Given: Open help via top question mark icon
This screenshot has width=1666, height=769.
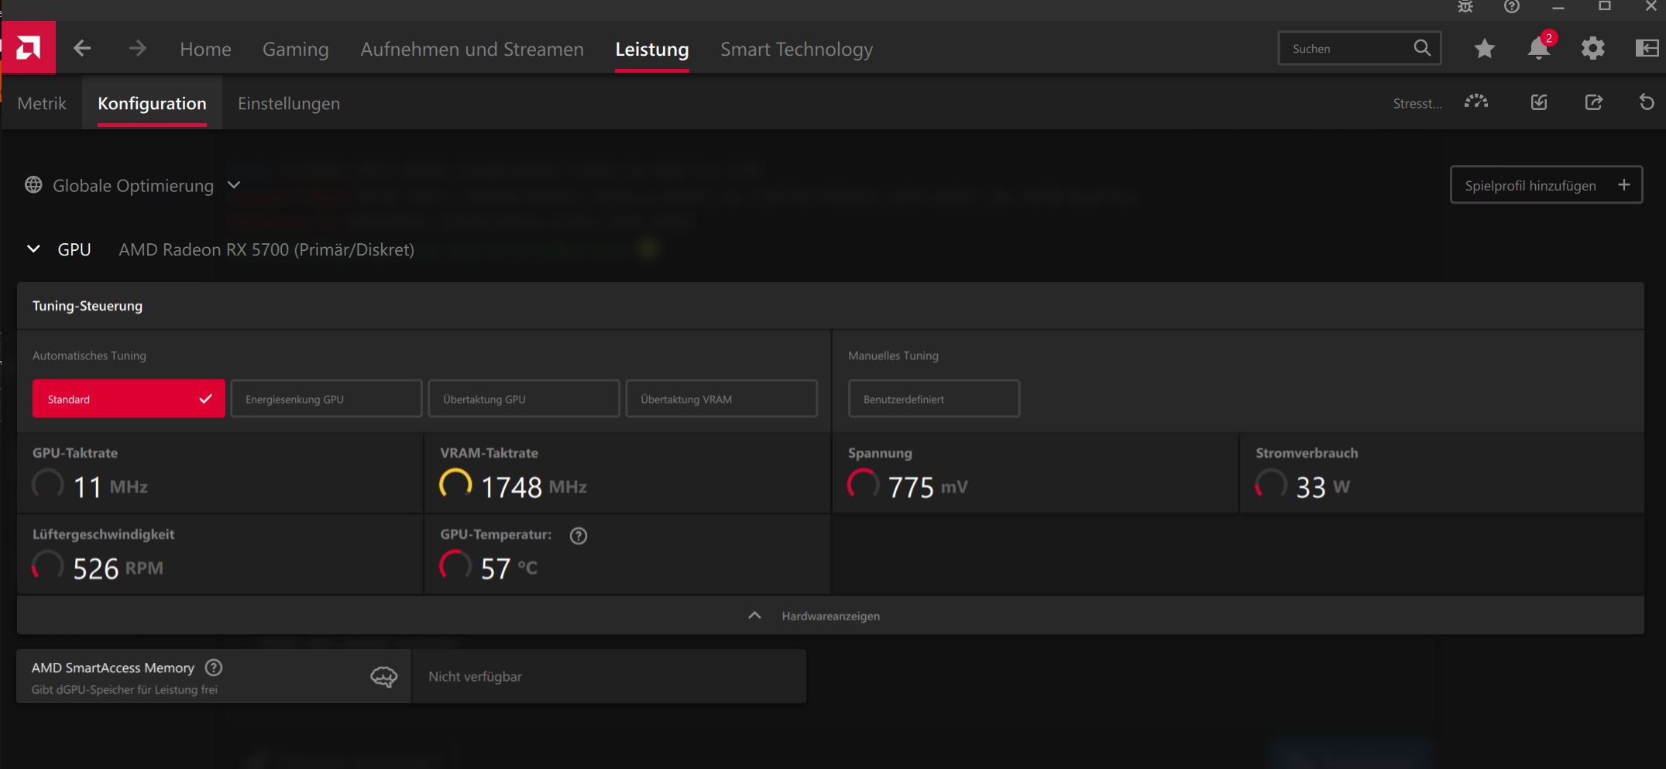Looking at the screenshot, I should pyautogui.click(x=1512, y=7).
